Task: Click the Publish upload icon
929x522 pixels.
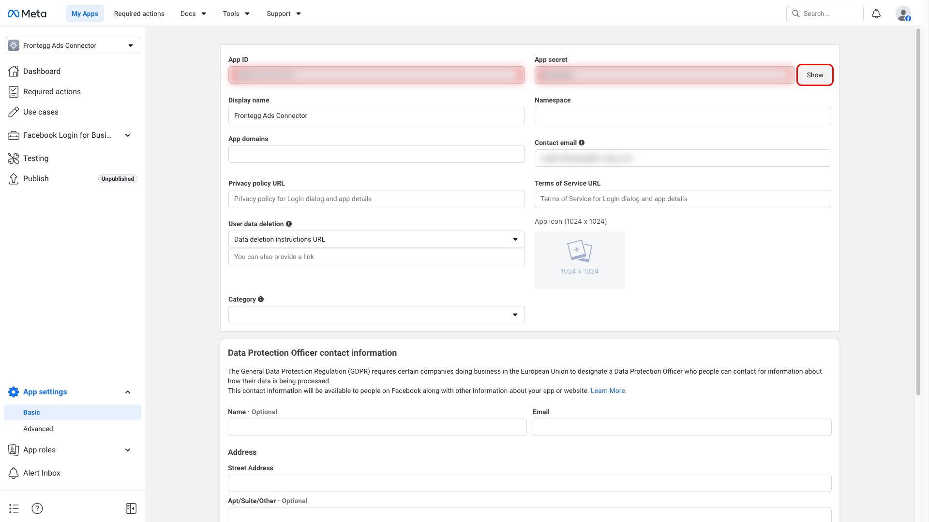Action: click(x=14, y=178)
